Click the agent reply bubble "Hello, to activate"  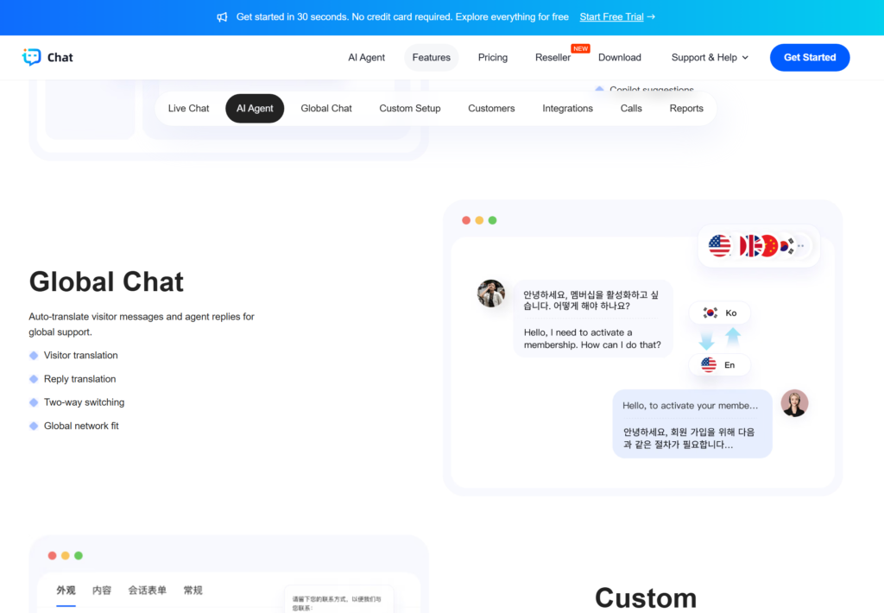coord(692,424)
